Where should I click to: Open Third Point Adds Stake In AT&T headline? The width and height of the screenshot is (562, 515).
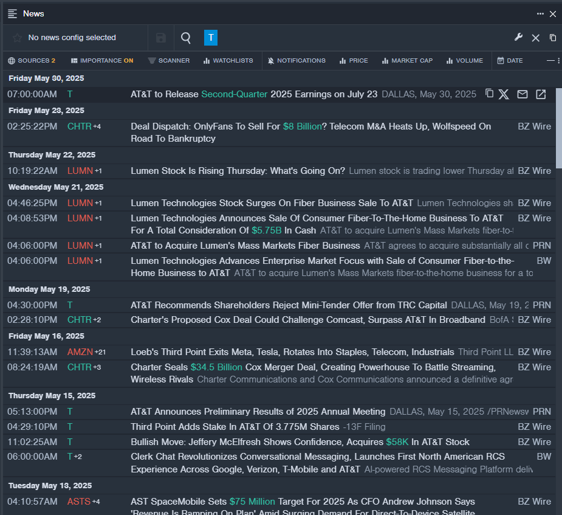pyautogui.click(x=235, y=427)
